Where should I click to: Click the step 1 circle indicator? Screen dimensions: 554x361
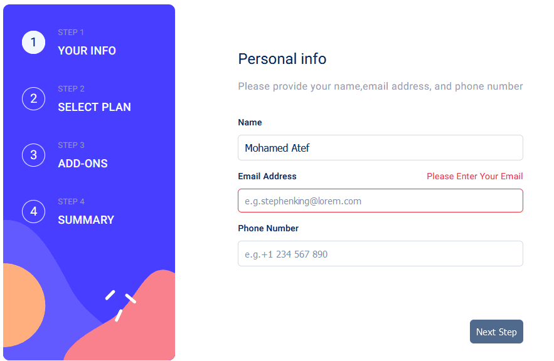[x=33, y=43]
